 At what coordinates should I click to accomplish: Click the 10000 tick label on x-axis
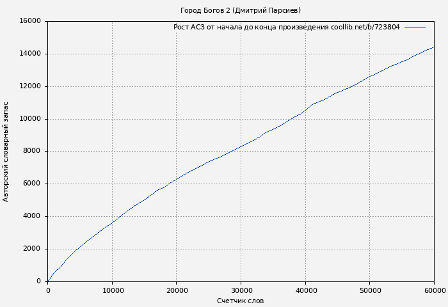click(x=112, y=290)
